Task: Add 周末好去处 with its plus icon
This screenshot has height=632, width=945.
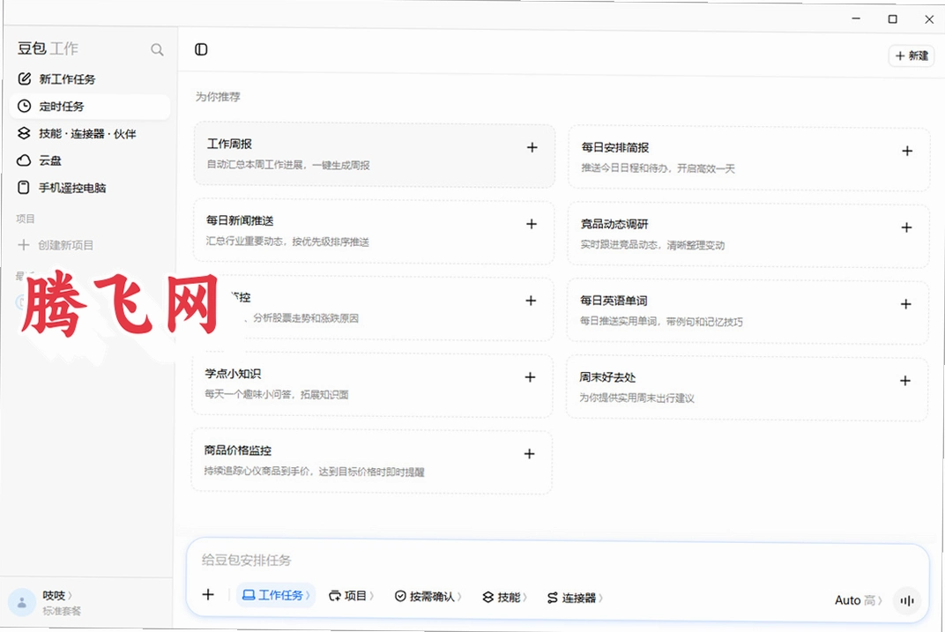Action: click(905, 381)
